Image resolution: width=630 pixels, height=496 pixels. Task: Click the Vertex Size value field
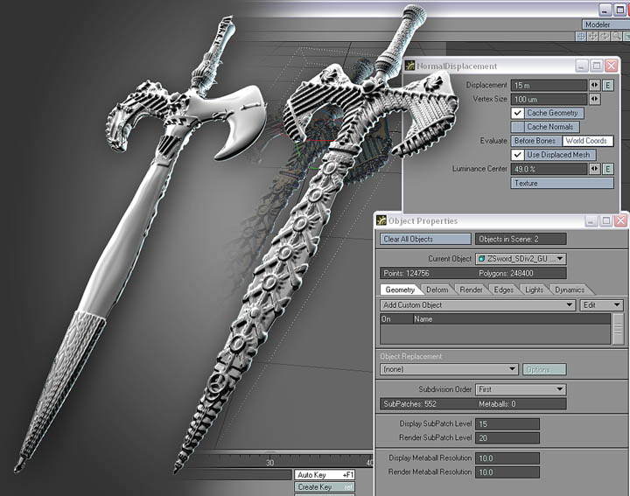pyautogui.click(x=549, y=99)
